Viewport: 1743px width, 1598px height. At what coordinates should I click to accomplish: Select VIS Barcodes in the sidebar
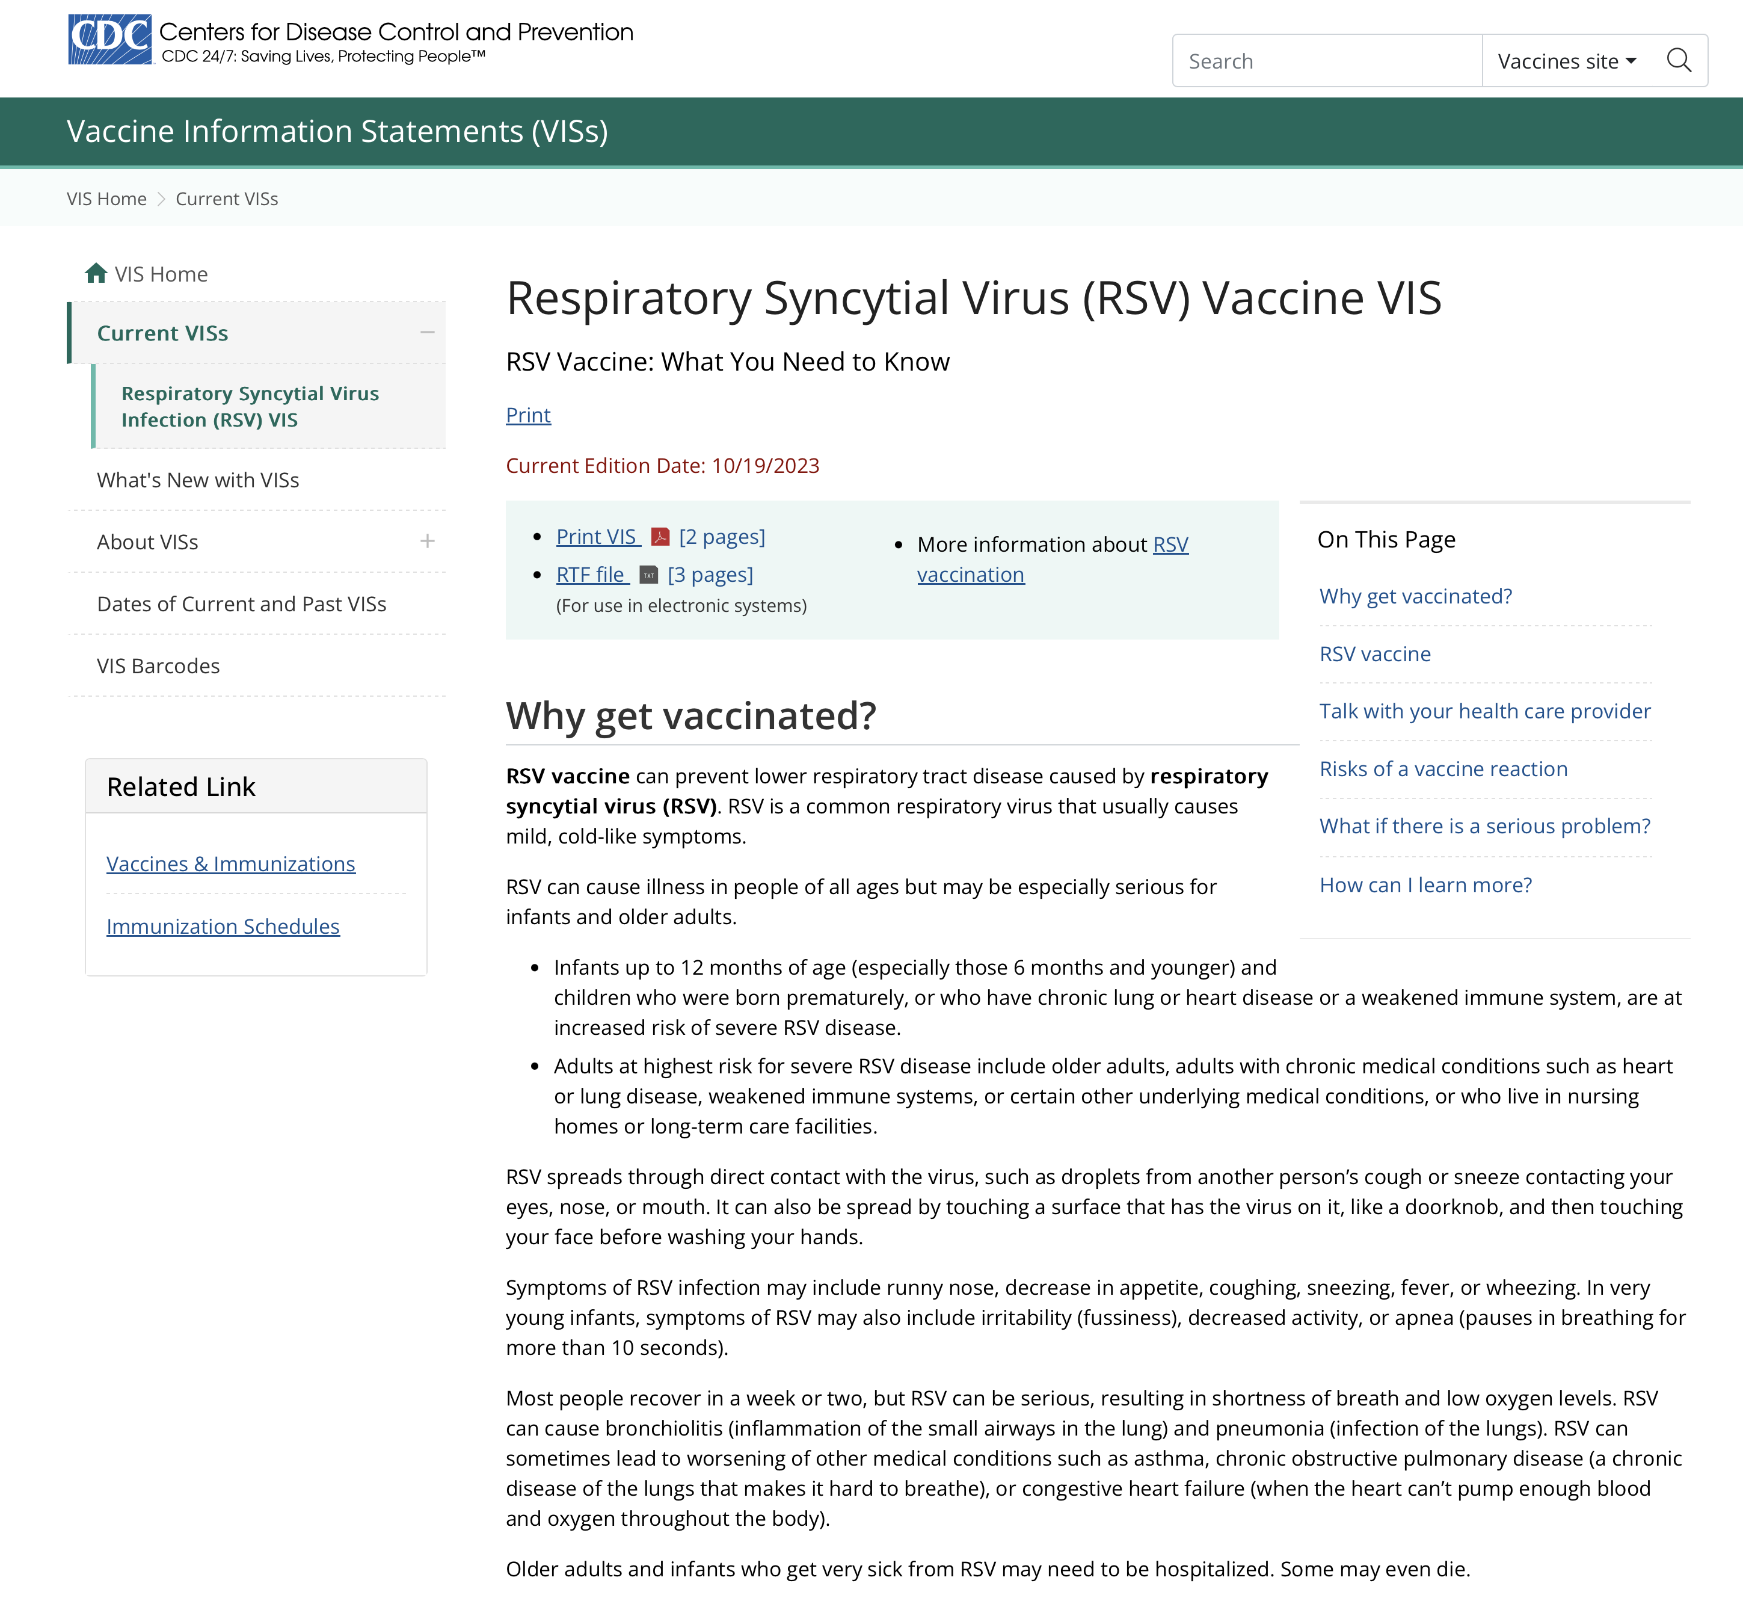tap(158, 666)
